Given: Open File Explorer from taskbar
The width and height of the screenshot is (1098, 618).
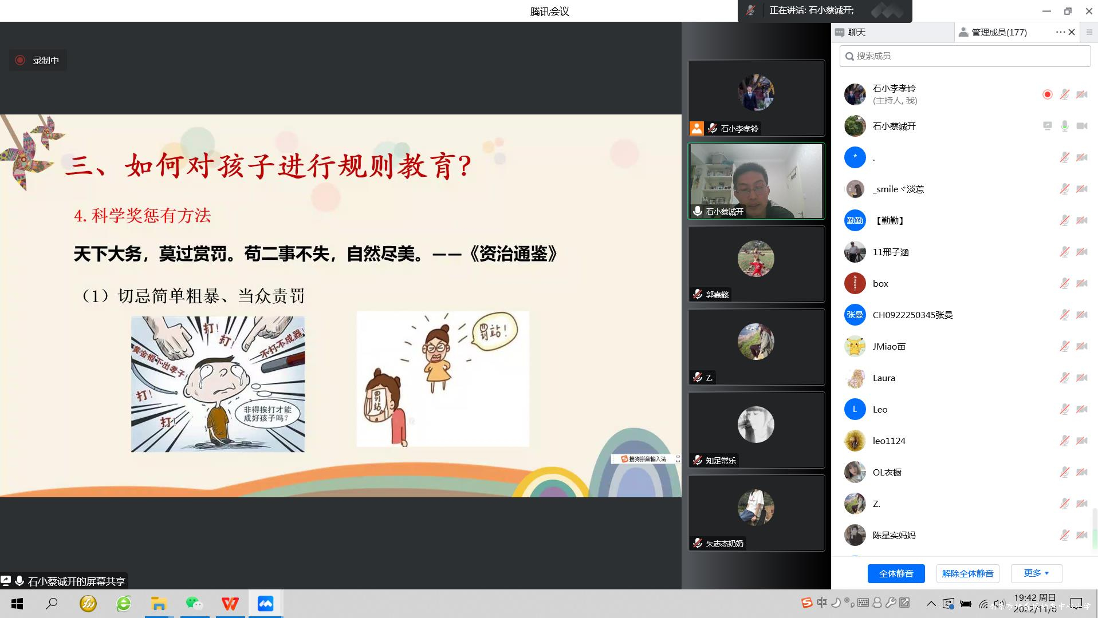Looking at the screenshot, I should click(159, 604).
